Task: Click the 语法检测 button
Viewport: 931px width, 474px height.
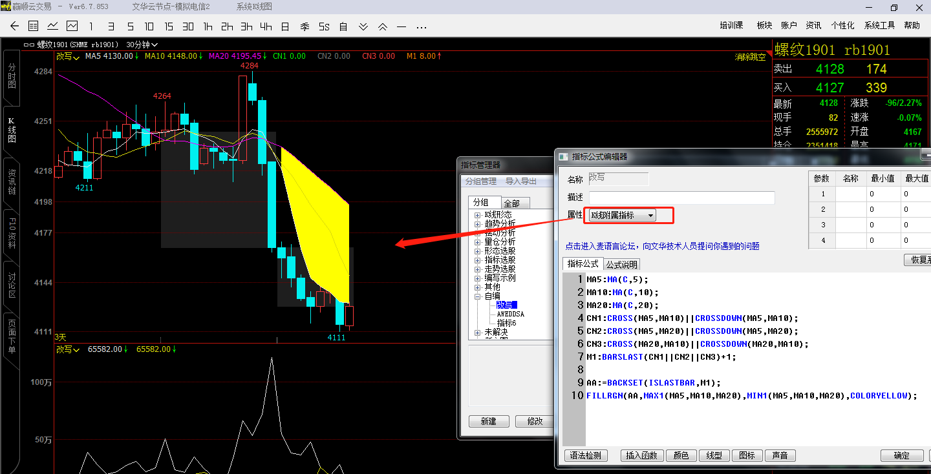Action: pos(586,455)
